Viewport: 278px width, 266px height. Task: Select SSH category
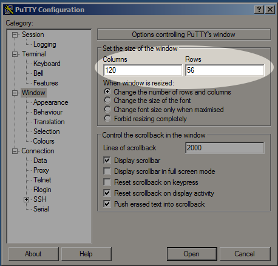tap(40, 199)
